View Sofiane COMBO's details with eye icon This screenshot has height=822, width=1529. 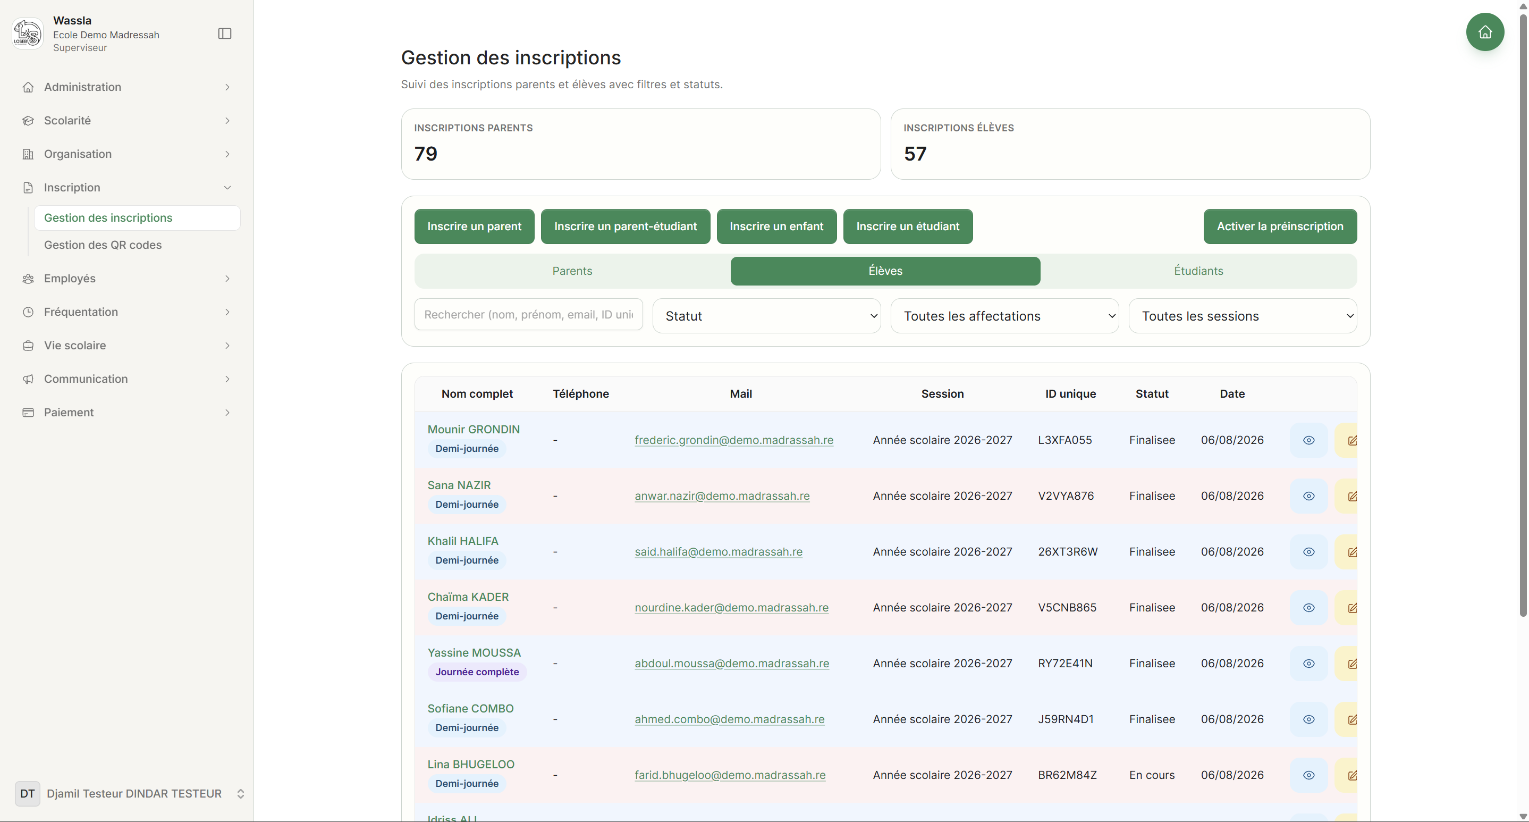1308,719
